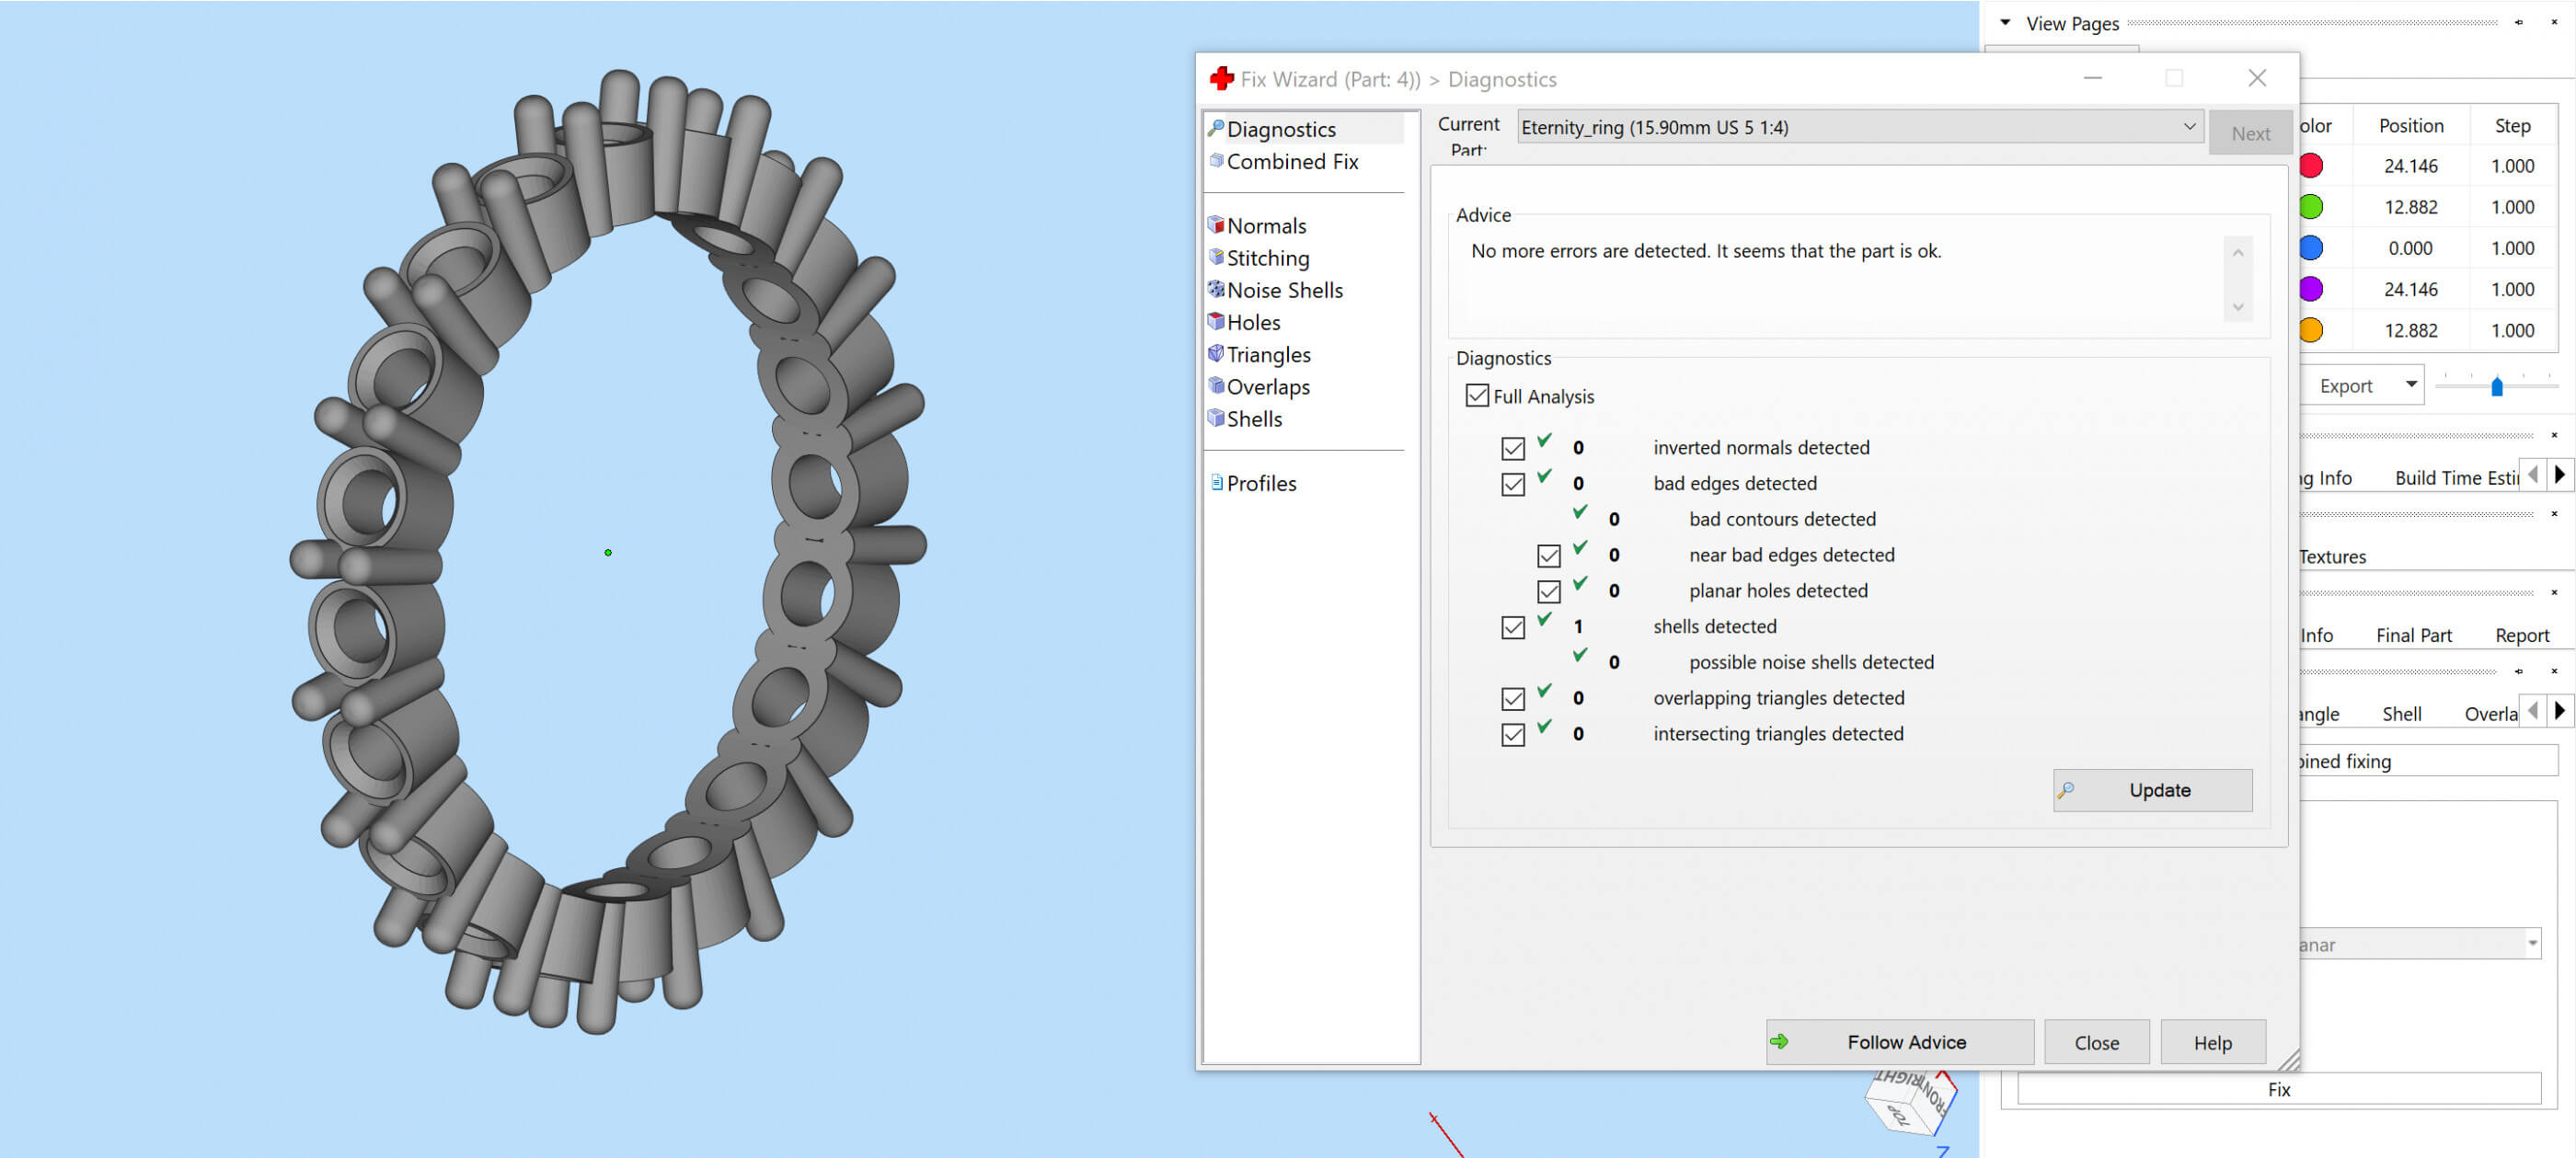This screenshot has height=1158, width=2576.
Task: Collapse the View Pages panel
Action: (x=2005, y=22)
